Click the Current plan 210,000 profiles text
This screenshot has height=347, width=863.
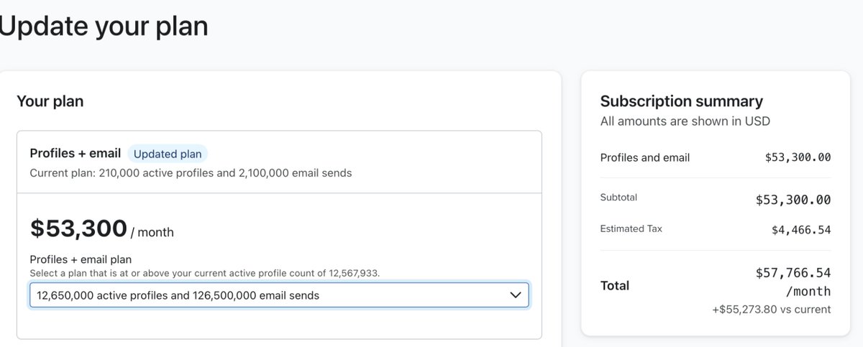[x=191, y=173]
